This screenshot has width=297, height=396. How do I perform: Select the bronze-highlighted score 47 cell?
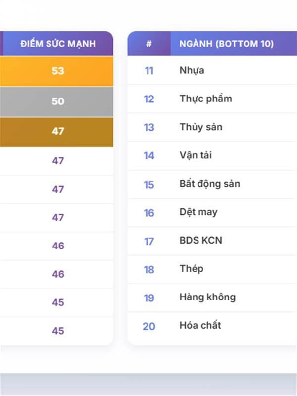[58, 131]
